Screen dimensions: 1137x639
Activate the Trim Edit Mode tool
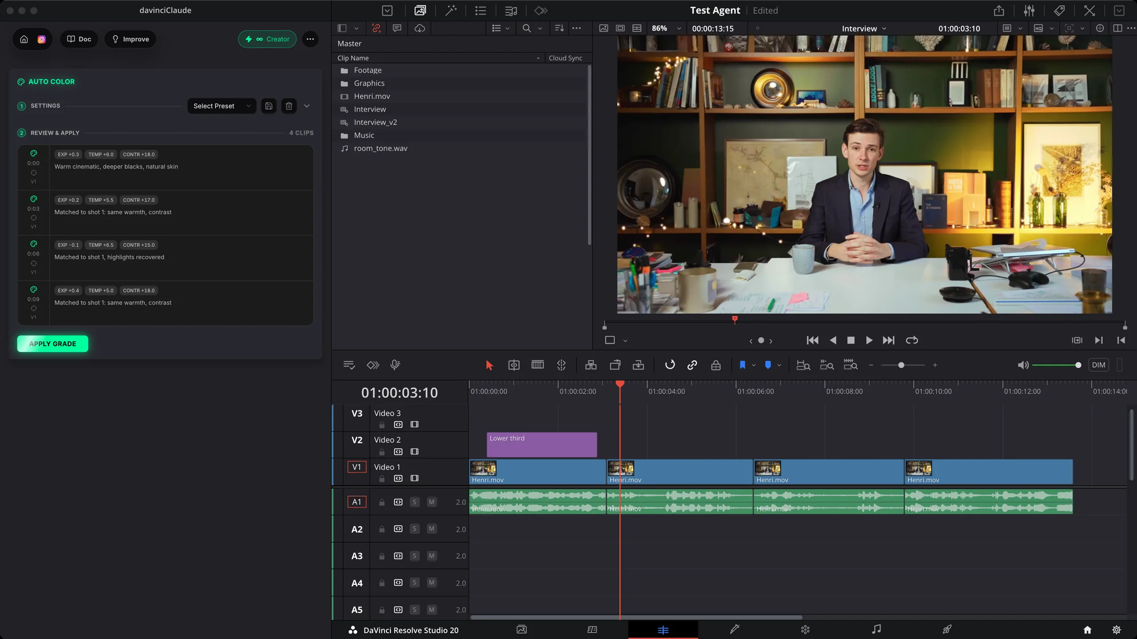514,365
